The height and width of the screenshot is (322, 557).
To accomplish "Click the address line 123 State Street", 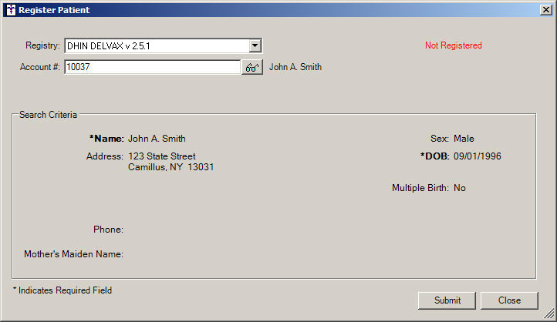I will tap(162, 156).
